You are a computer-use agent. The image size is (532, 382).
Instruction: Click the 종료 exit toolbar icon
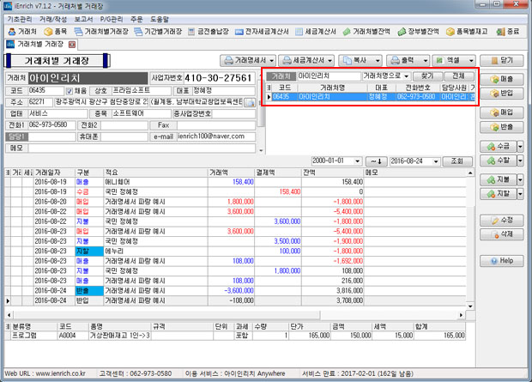point(511,30)
